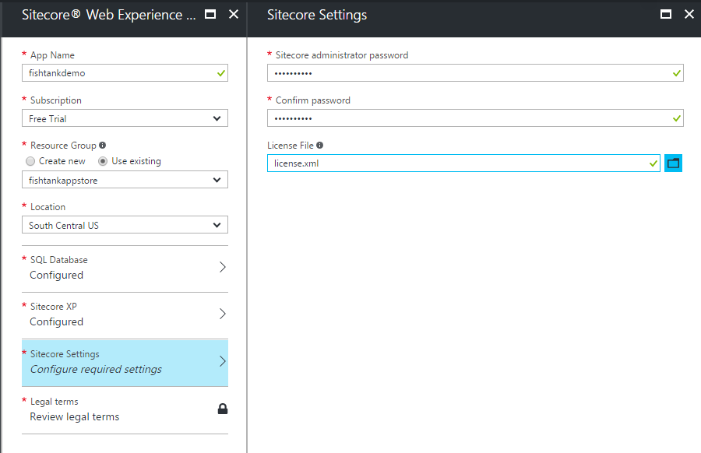Screen dimensions: 701x453
Task: Show License File info tooltip icon
Action: click(x=319, y=146)
